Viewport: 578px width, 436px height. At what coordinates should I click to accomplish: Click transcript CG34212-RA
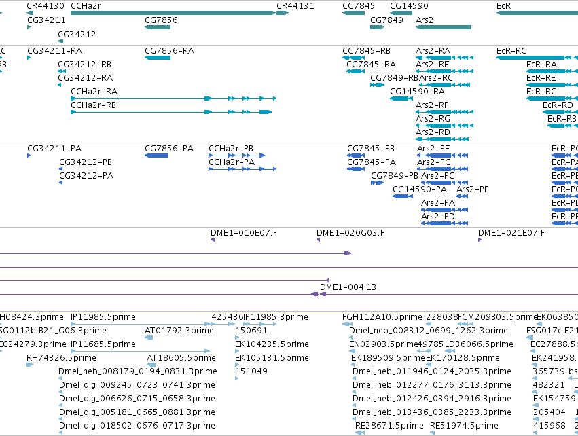point(59,85)
